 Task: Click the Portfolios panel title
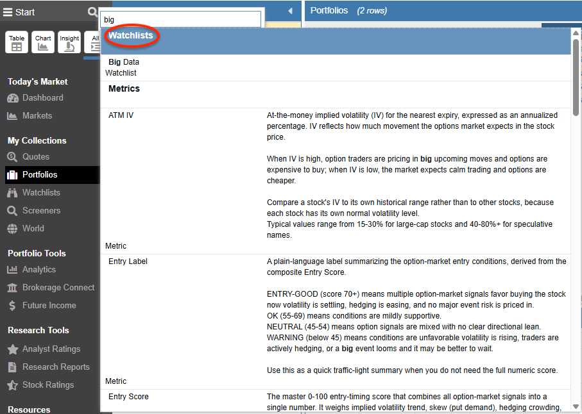tap(329, 11)
